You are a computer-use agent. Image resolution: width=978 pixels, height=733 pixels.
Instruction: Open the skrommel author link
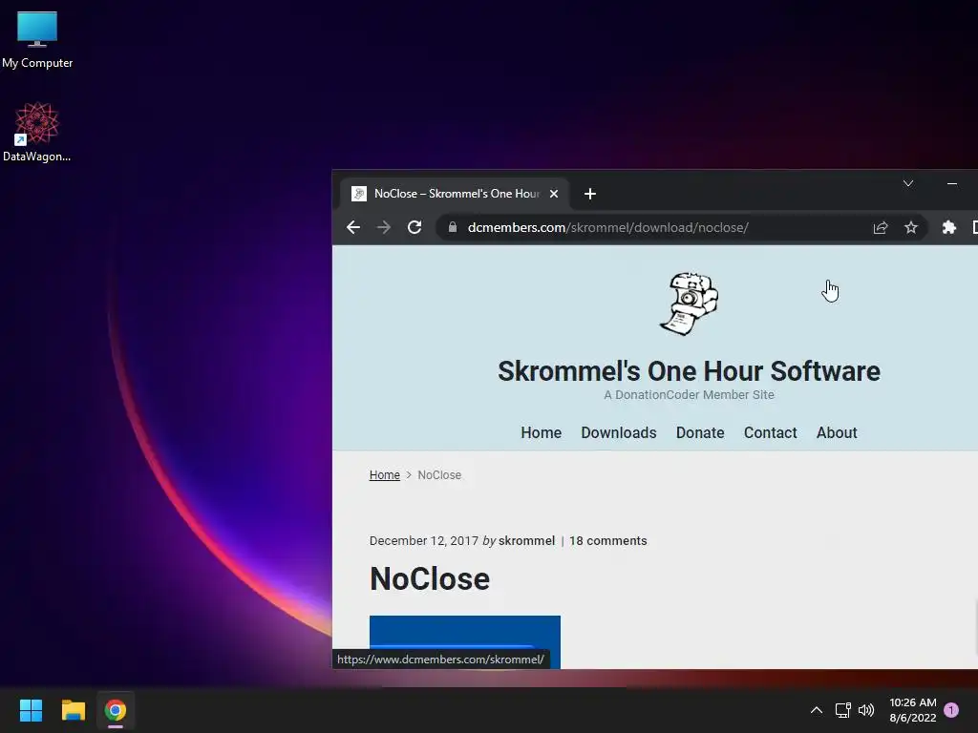(x=526, y=541)
